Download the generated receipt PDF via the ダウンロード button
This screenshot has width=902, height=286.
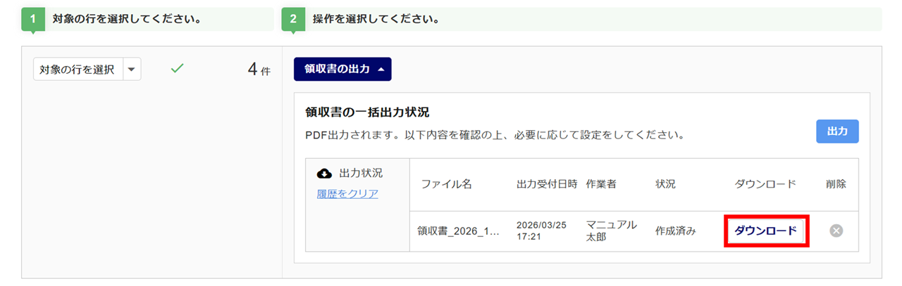tap(765, 230)
